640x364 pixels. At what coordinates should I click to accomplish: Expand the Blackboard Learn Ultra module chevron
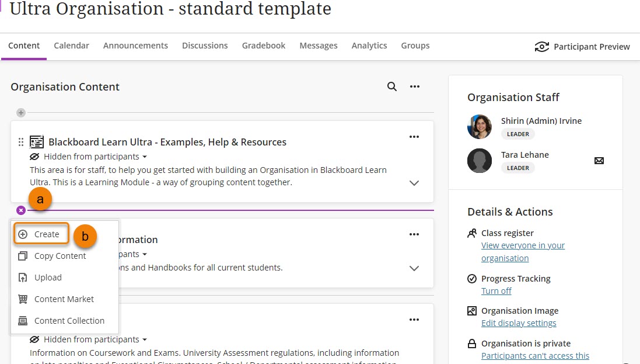pos(414,183)
